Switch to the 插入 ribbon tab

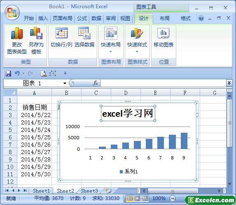[x=43, y=18]
